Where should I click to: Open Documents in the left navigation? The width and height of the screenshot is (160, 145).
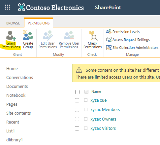pos(17,87)
